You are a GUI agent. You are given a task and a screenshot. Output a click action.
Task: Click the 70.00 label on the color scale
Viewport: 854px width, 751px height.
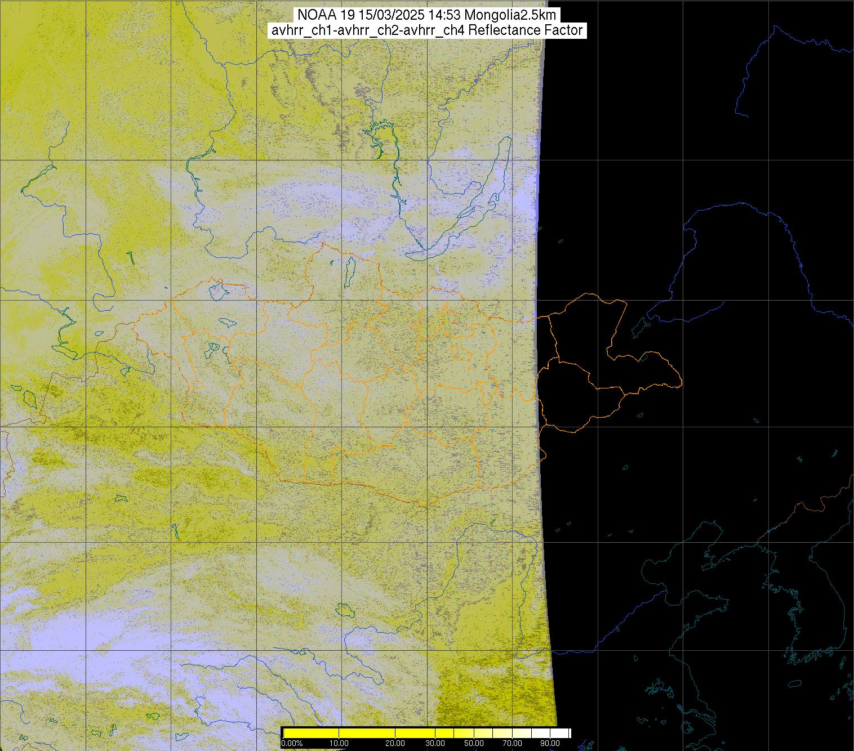(513, 744)
